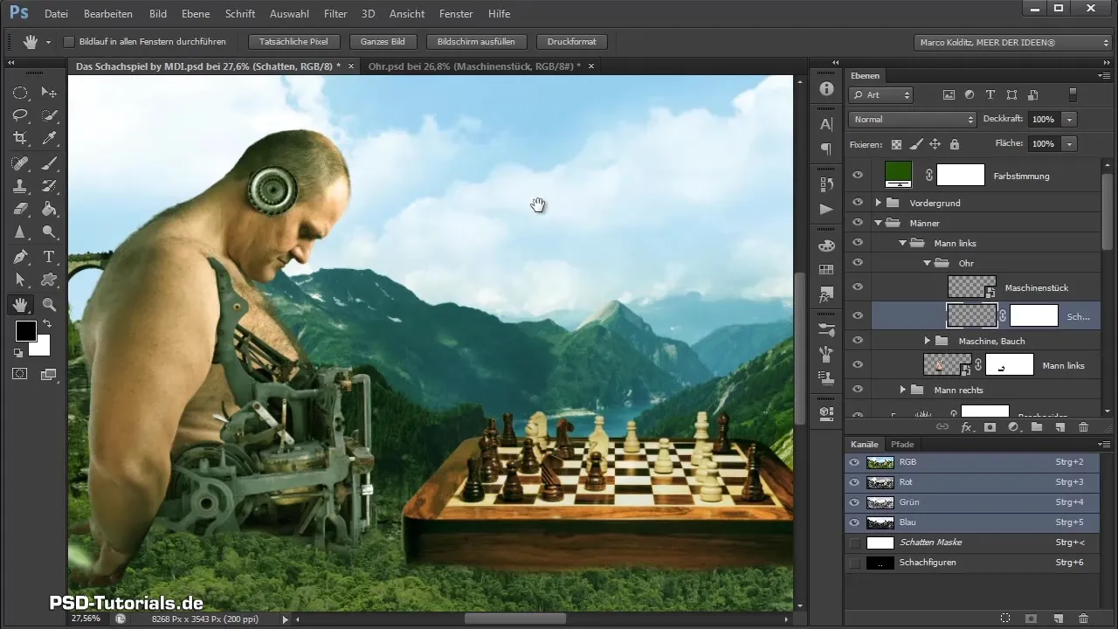Viewport: 1118px width, 629px height.
Task: Open the Info panel icon
Action: point(826,89)
